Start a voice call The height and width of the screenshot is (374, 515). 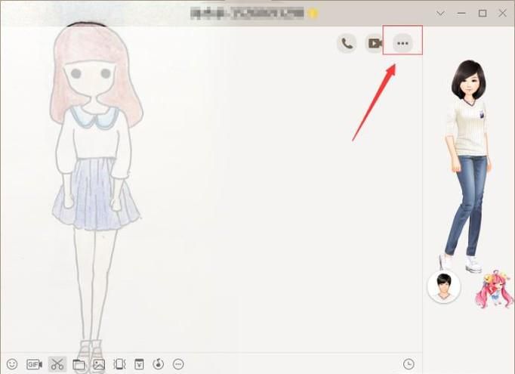pyautogui.click(x=347, y=43)
